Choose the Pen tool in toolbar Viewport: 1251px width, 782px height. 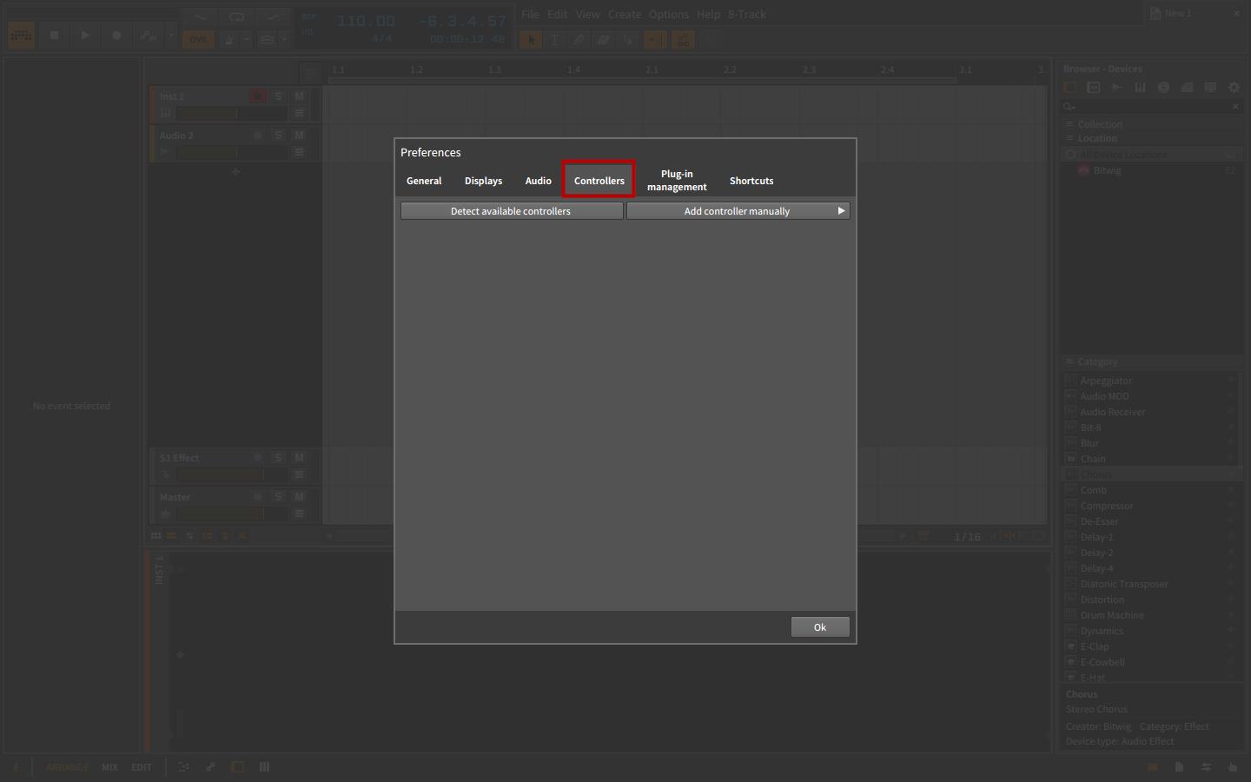(579, 40)
